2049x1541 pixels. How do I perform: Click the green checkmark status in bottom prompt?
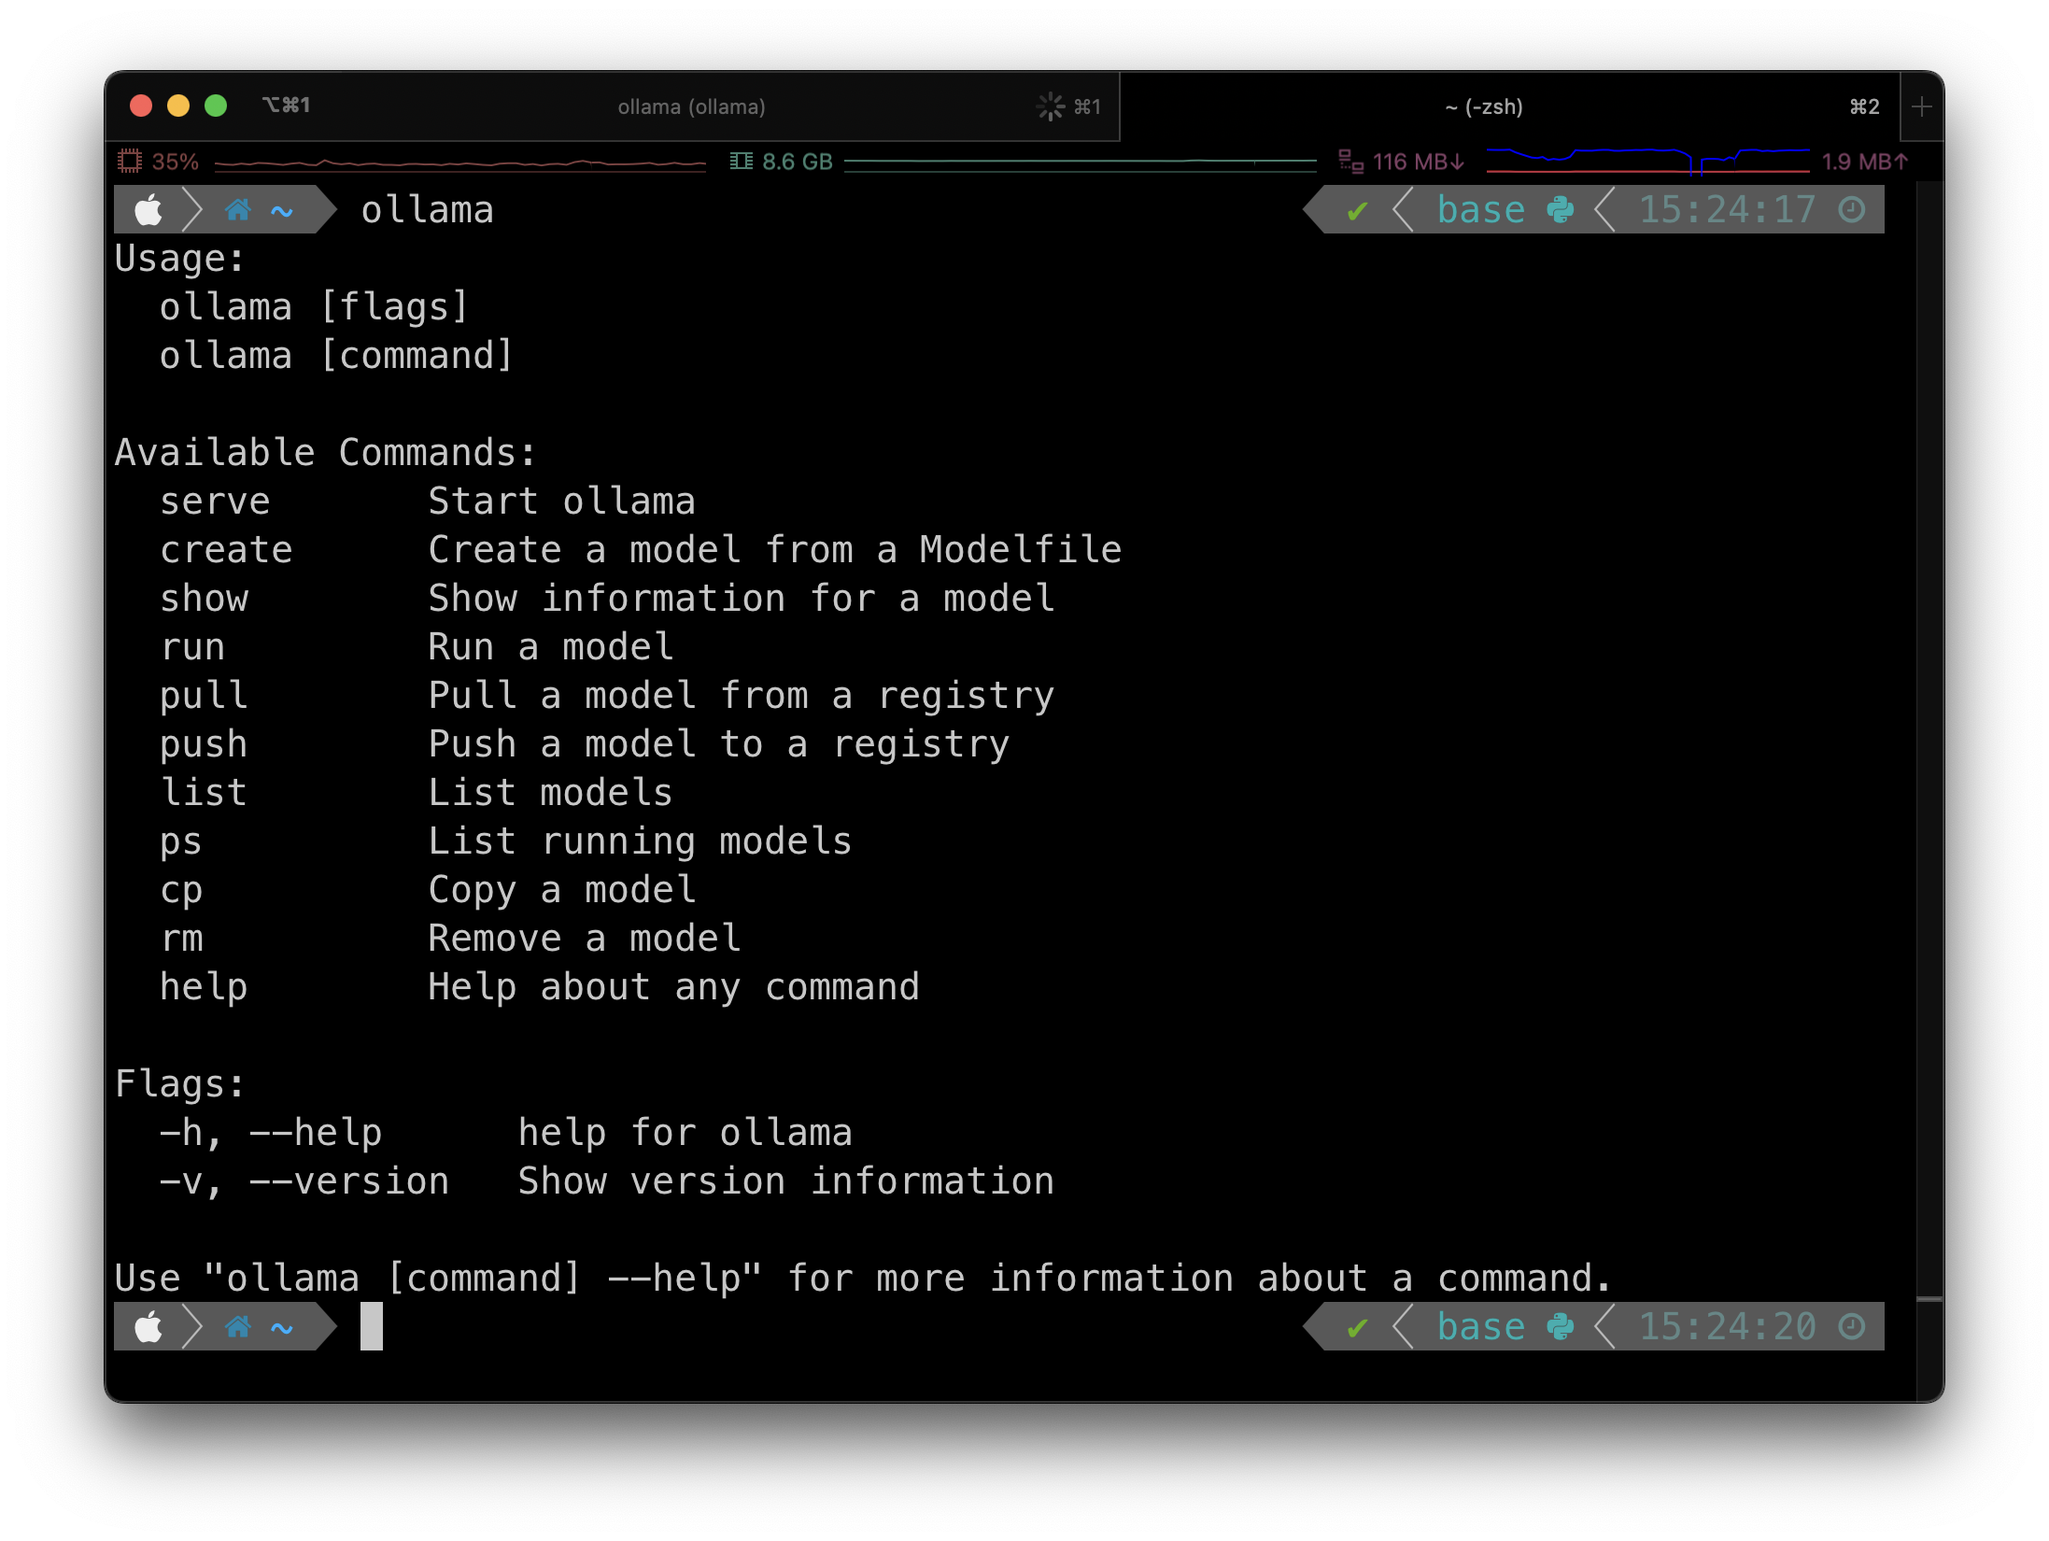click(1357, 1327)
